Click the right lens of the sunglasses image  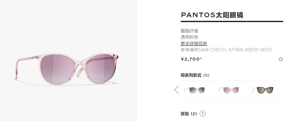pos(100,69)
